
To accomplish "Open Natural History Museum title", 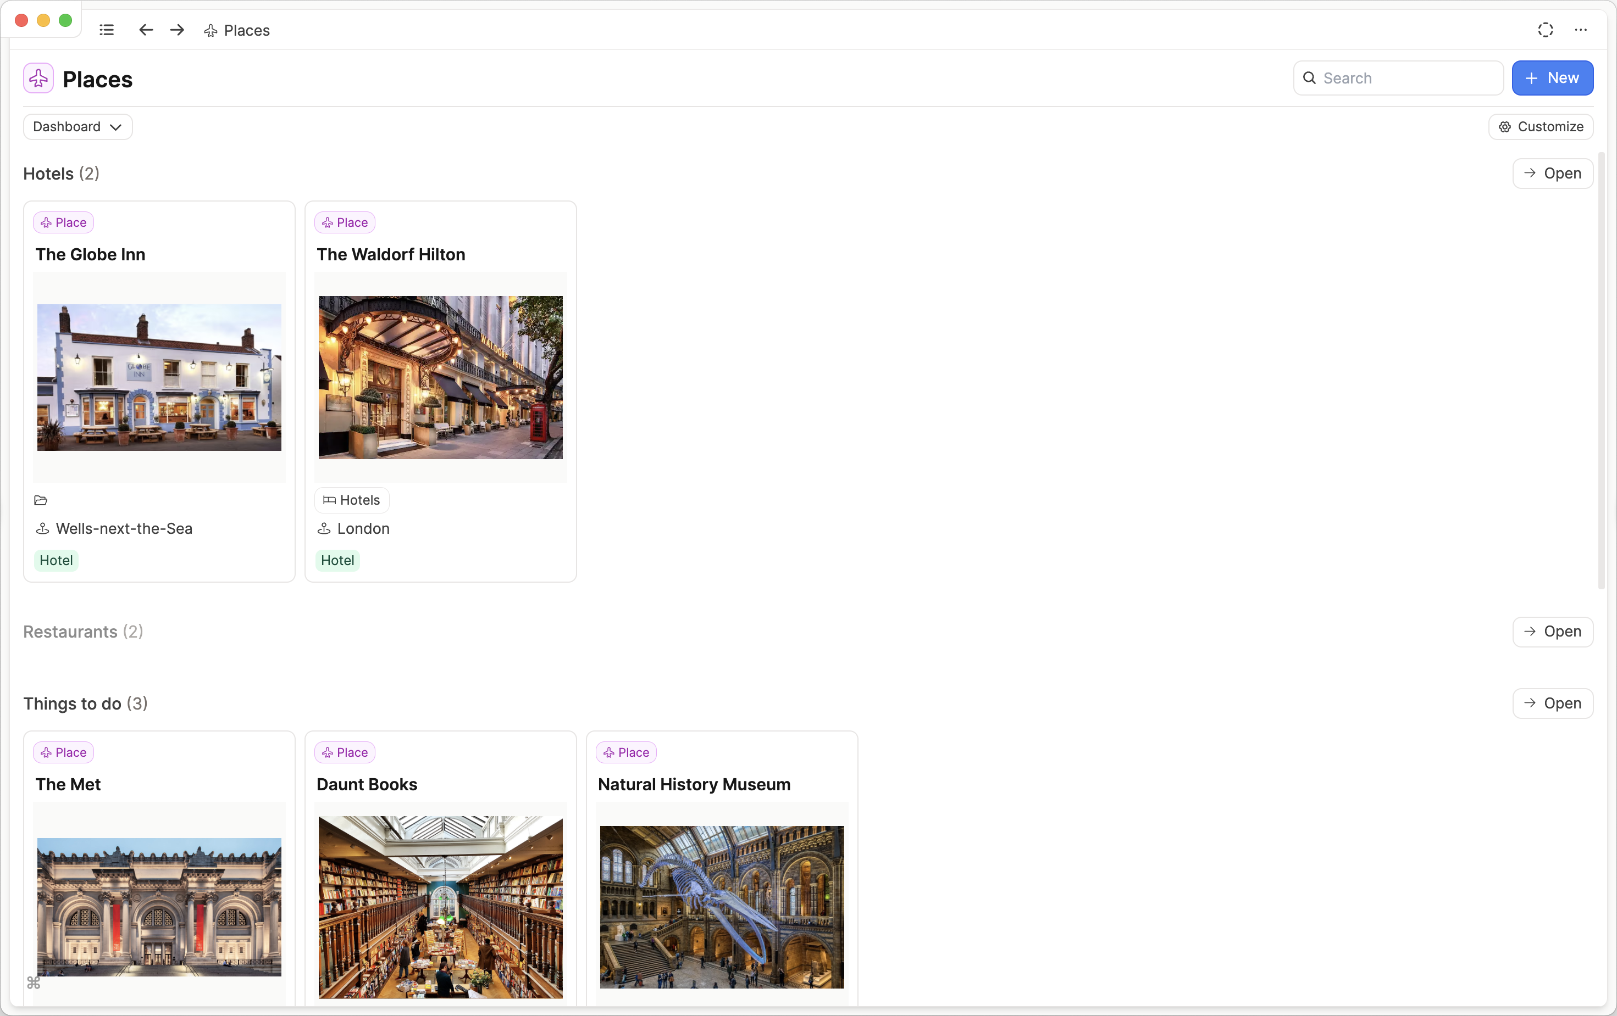I will click(x=694, y=785).
